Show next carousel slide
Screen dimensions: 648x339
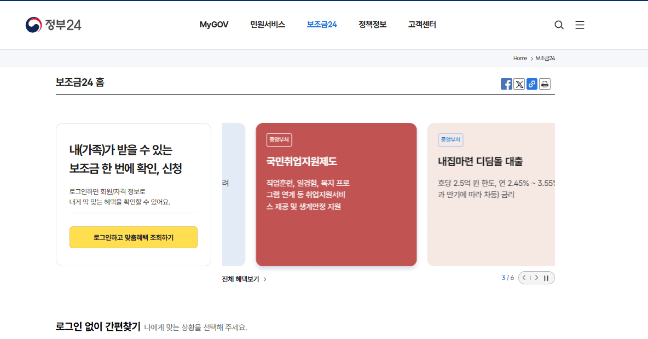coord(536,278)
